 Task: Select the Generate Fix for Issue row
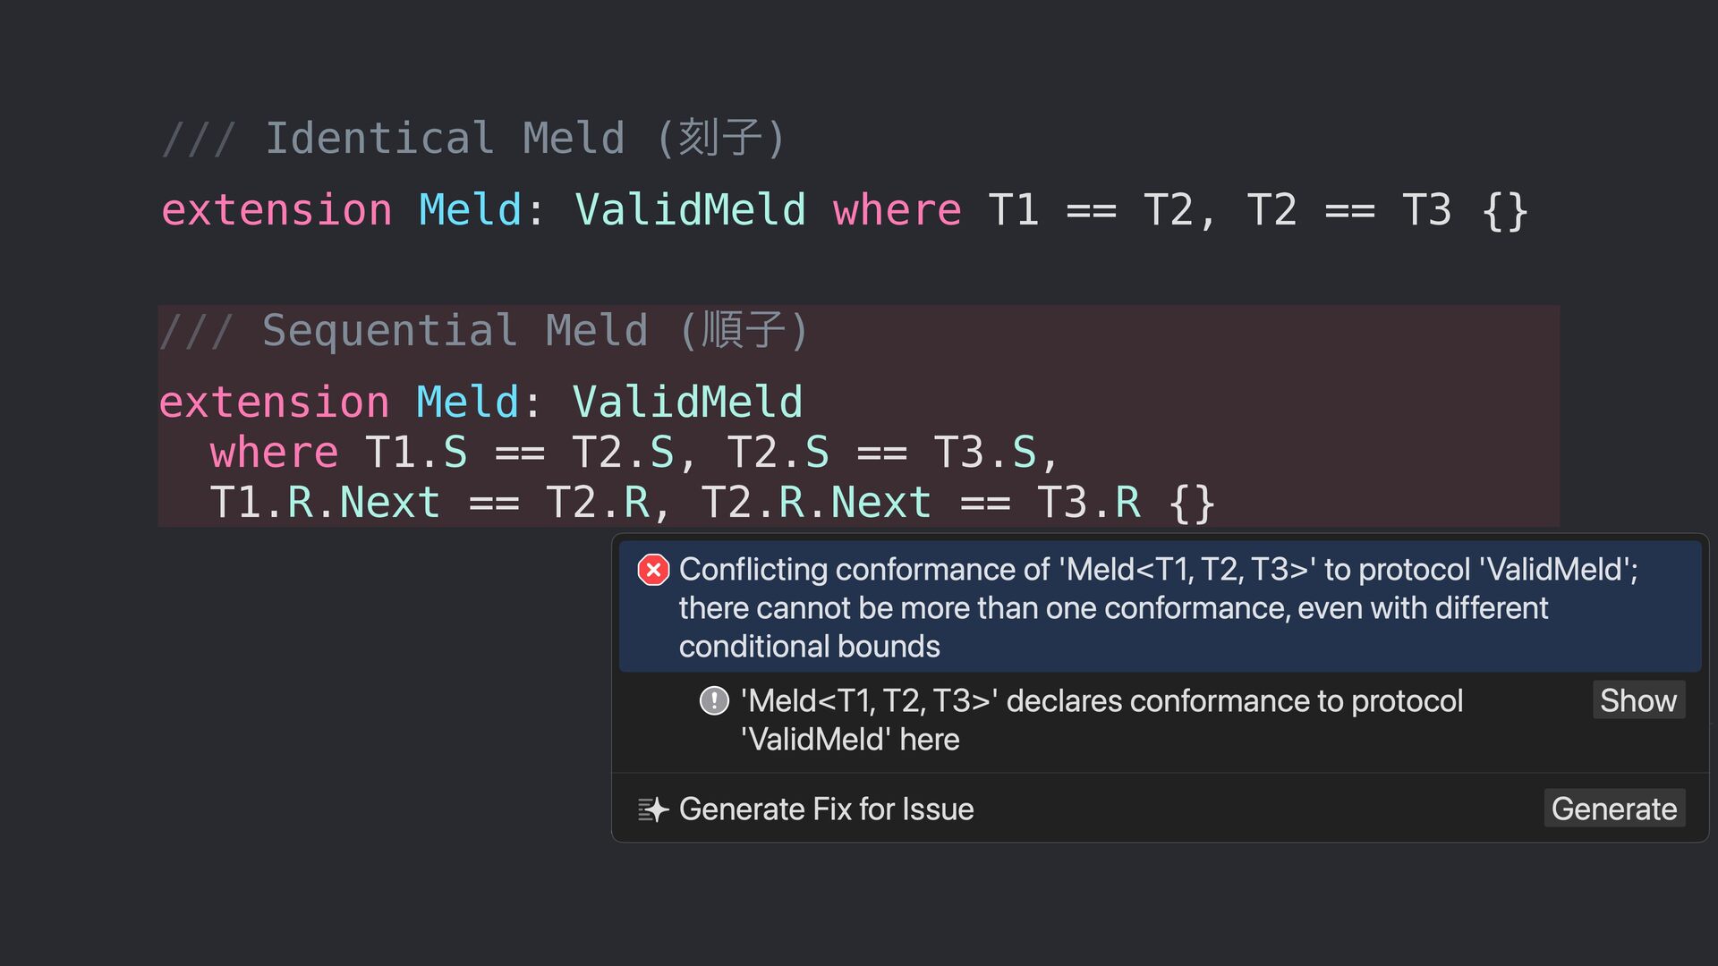click(1160, 809)
